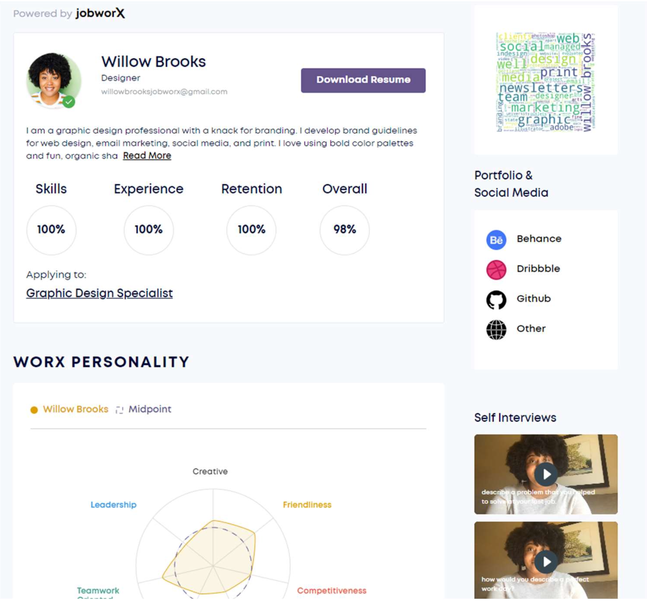
Task: Click the willowbrooksjobworx email address
Action: point(164,91)
